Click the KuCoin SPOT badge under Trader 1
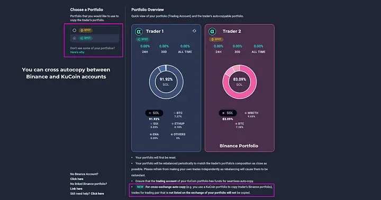 pyautogui.click(x=142, y=39)
